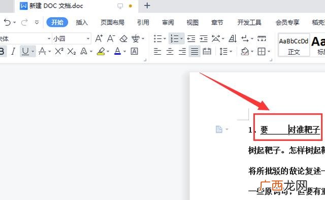Go to the 审阅 tab
325x200 pixels.
pyautogui.click(x=168, y=22)
